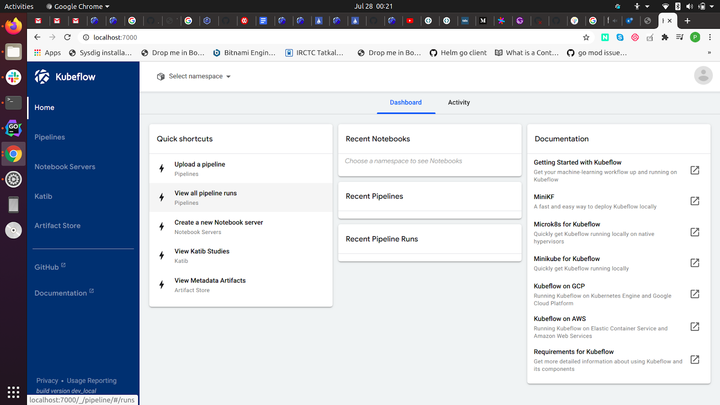Open the Kubeflow on AWS external link icon
The image size is (720, 405).
pyautogui.click(x=695, y=326)
